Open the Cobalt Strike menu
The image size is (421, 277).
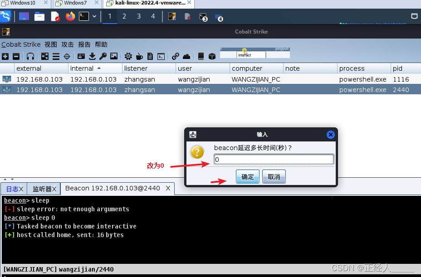click(x=21, y=44)
